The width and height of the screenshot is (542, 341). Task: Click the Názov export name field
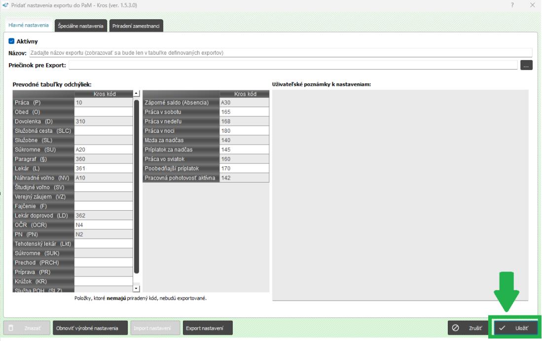click(x=280, y=53)
